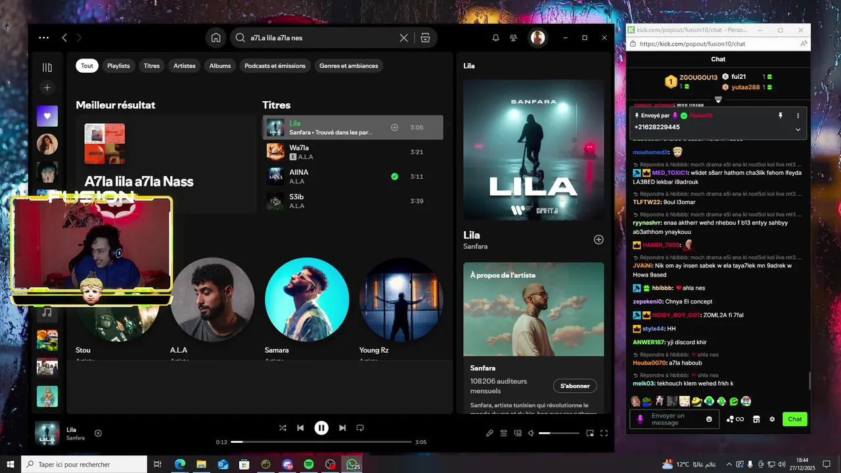Select the Albums filter chip

click(220, 66)
